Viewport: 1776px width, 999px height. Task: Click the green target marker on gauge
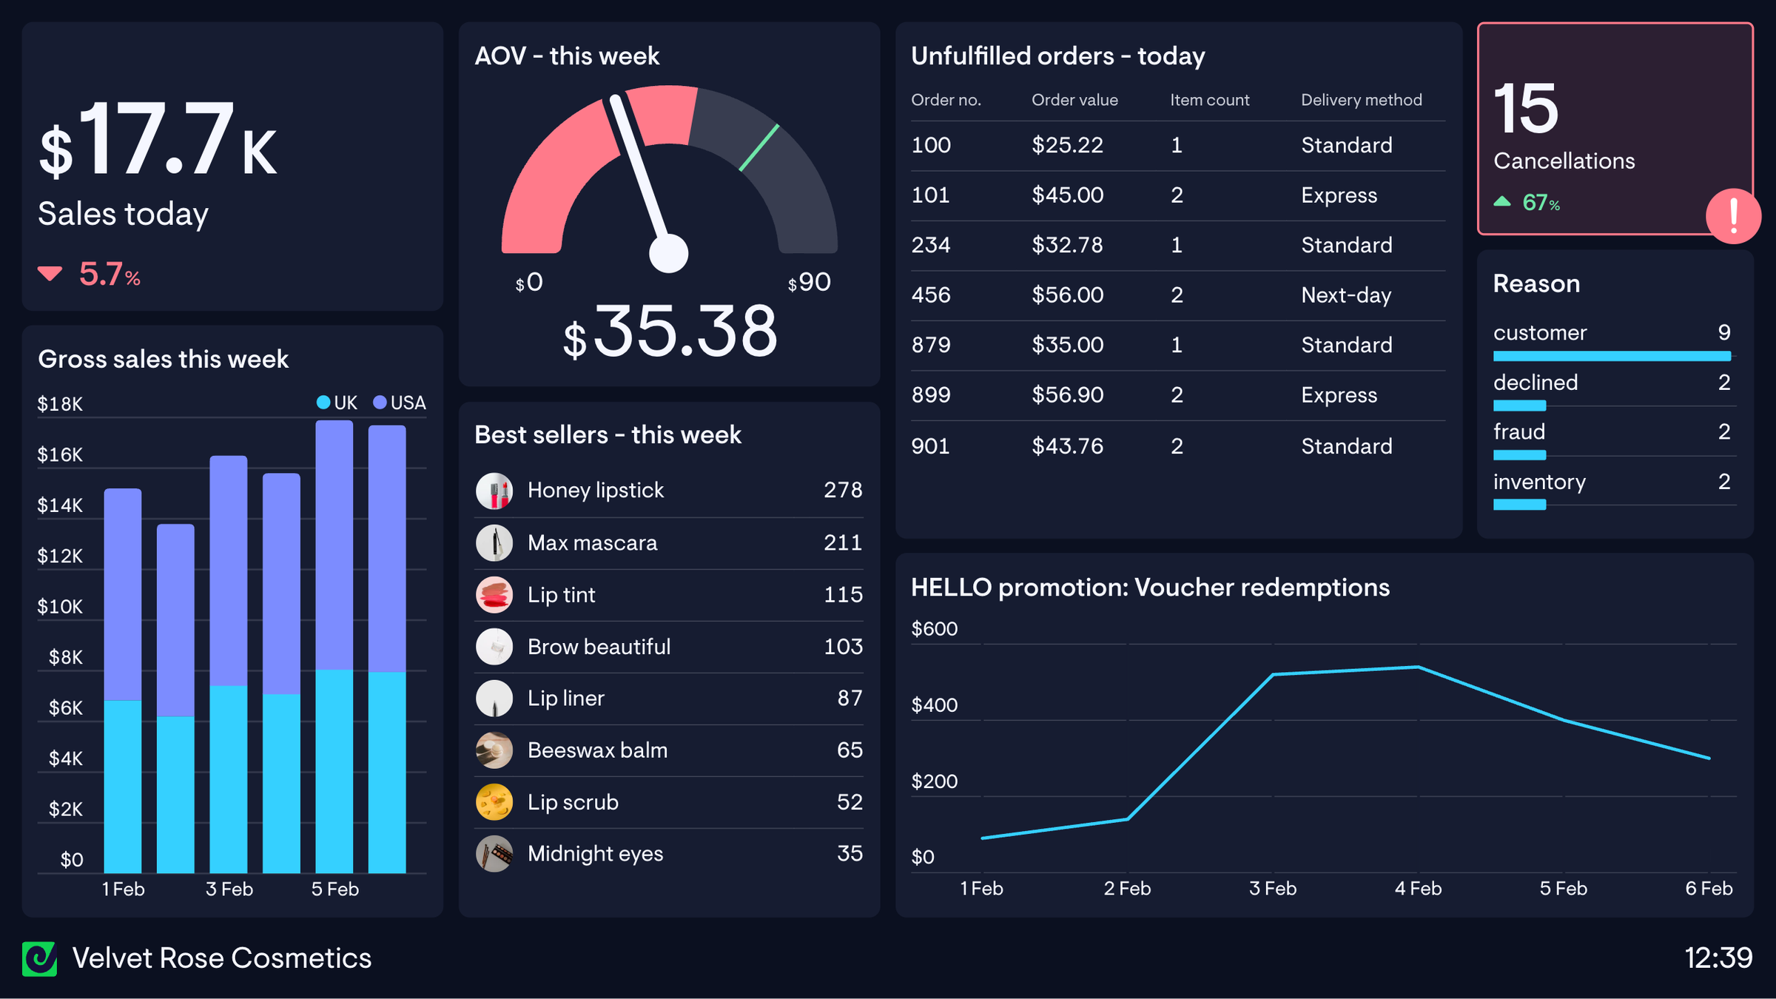click(x=759, y=147)
